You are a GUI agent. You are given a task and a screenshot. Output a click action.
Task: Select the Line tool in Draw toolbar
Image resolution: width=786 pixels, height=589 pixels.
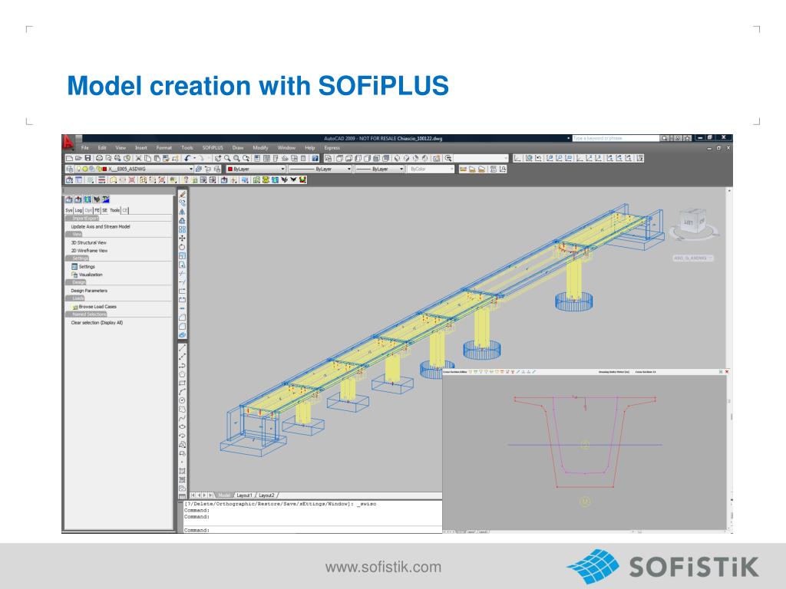[183, 347]
